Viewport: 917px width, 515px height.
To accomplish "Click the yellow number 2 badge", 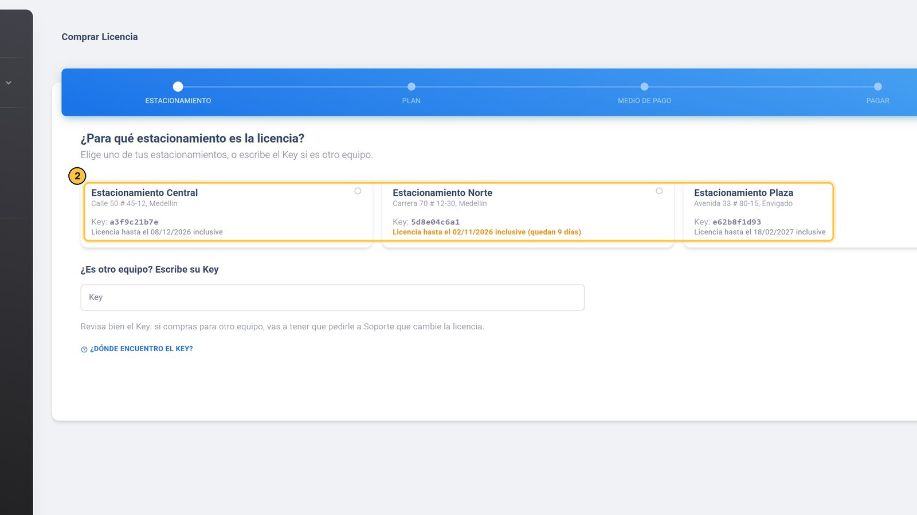I will [77, 176].
